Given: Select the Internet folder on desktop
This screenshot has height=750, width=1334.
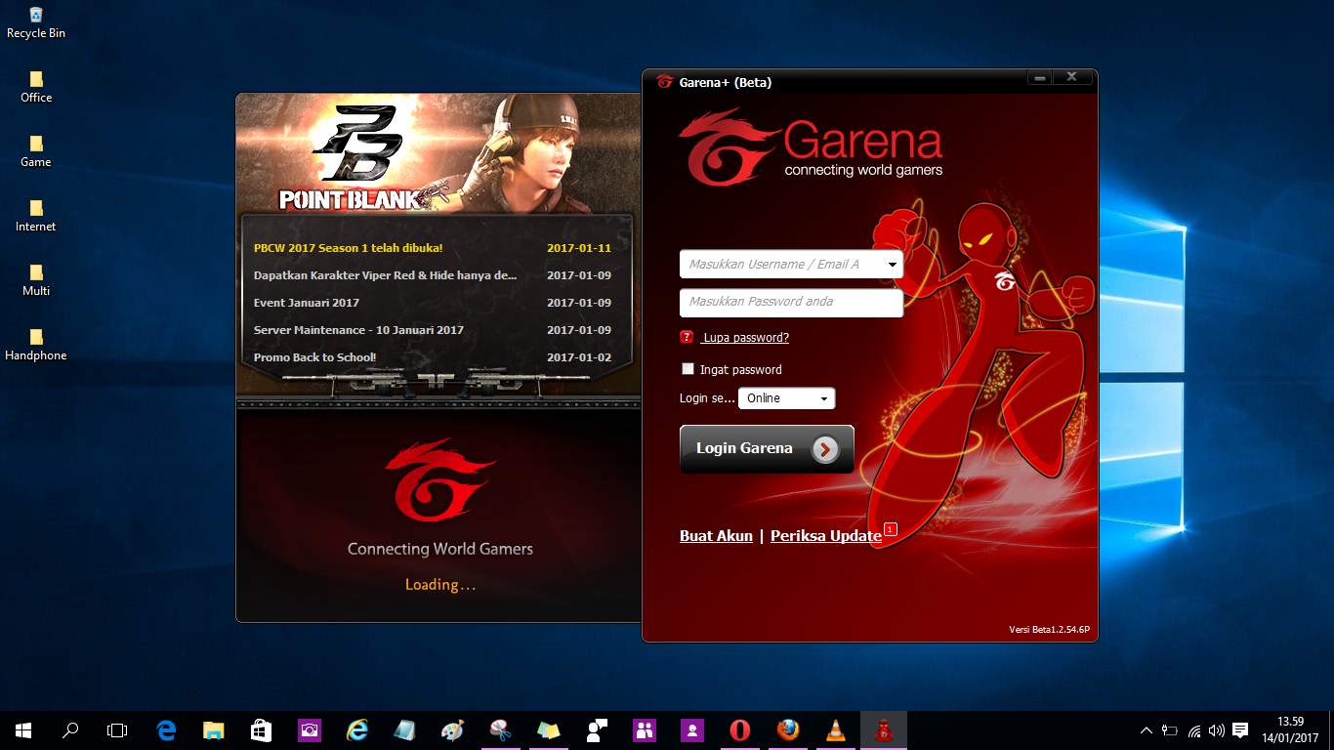Looking at the screenshot, I should [36, 216].
